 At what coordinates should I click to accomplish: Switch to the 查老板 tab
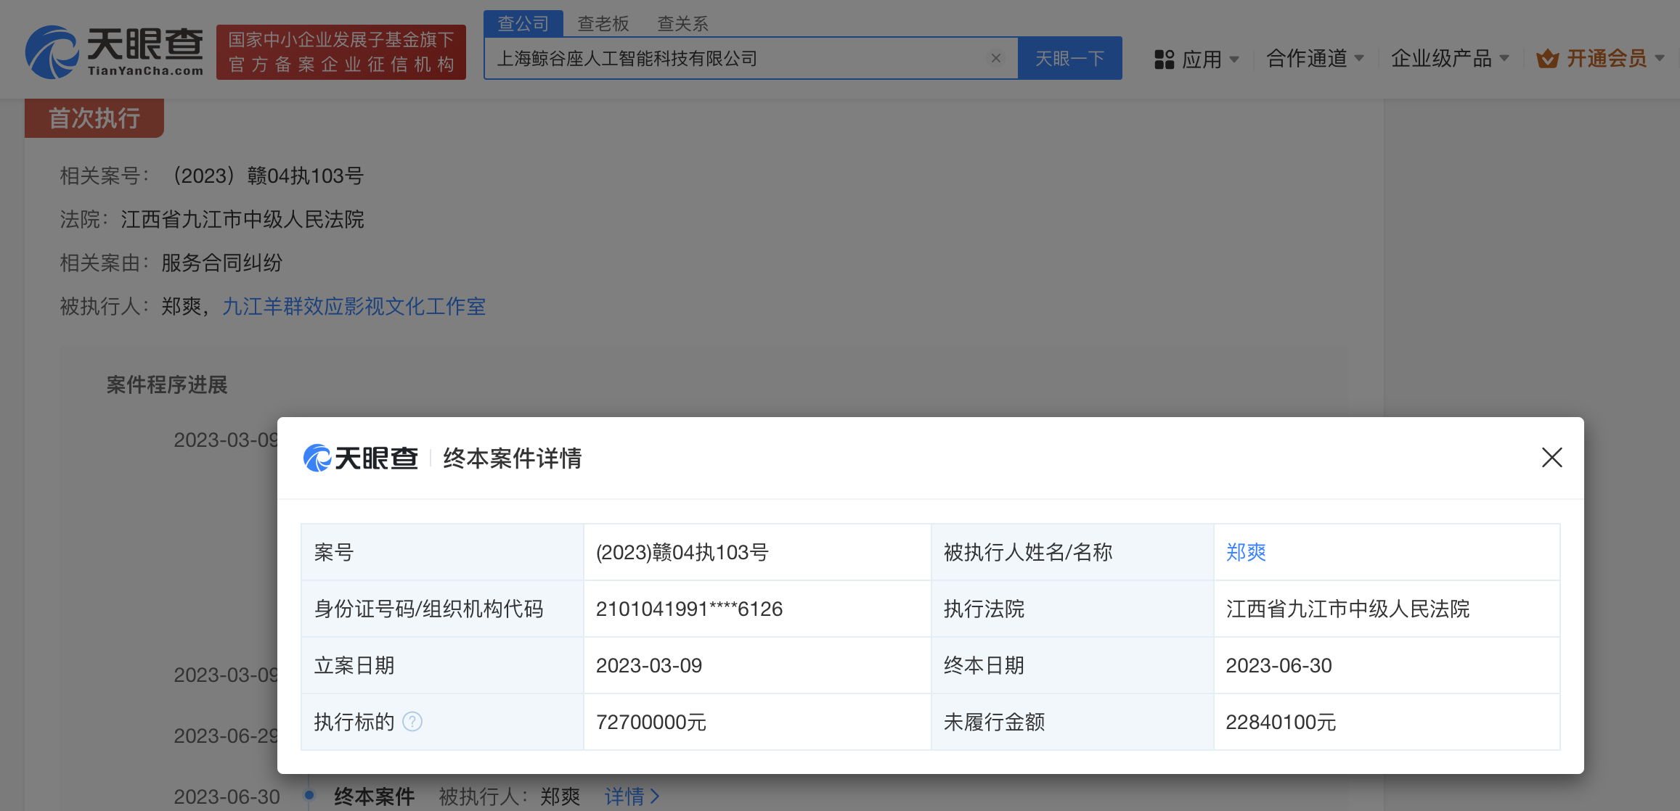pyautogui.click(x=603, y=24)
